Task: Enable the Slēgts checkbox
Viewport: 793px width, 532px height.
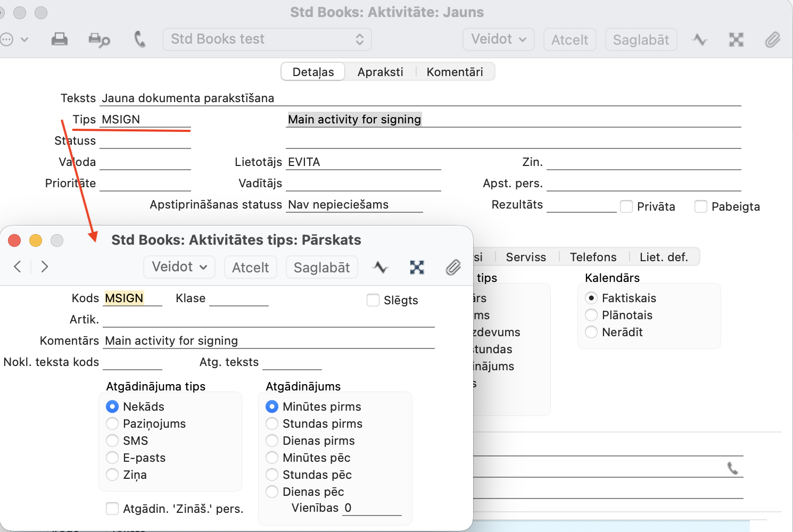Action: (x=373, y=300)
